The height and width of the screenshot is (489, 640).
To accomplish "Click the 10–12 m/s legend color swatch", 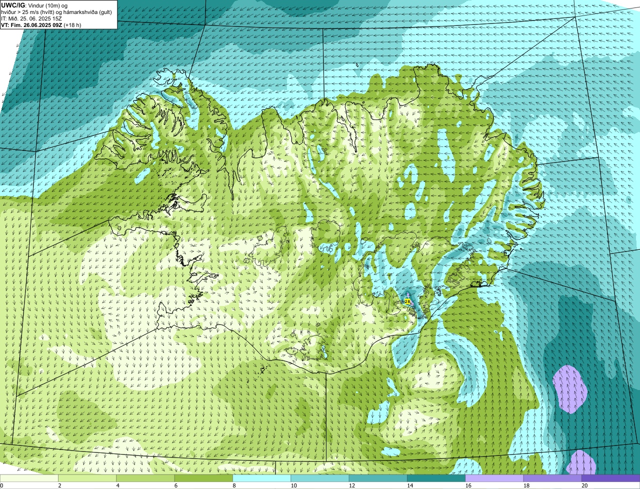I will pyautogui.click(x=320, y=478).
